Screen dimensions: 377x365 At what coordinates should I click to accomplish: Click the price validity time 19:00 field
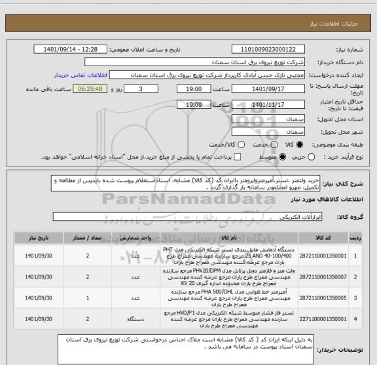194,104
